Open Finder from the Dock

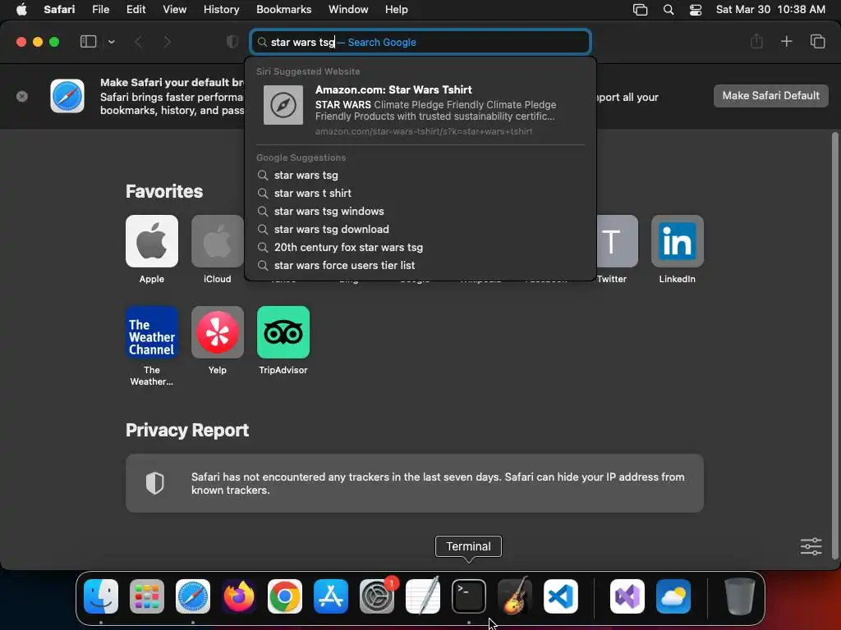tap(101, 596)
